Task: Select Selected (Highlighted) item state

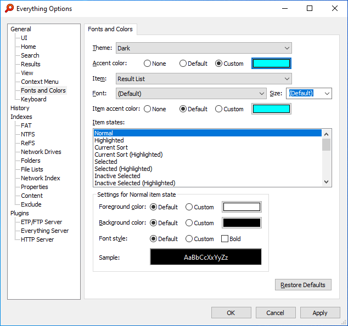Action: coord(207,169)
